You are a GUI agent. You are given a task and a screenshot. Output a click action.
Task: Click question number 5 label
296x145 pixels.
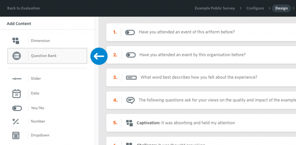115,123
